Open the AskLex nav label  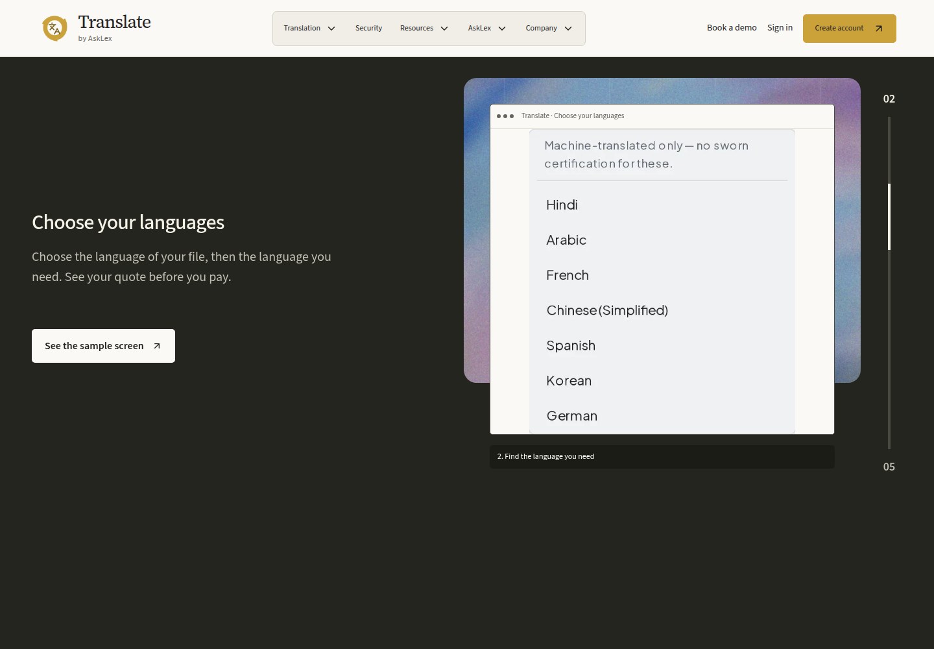click(479, 28)
